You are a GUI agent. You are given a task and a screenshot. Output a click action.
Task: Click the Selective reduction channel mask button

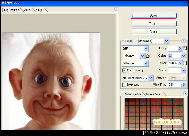pos(147,56)
